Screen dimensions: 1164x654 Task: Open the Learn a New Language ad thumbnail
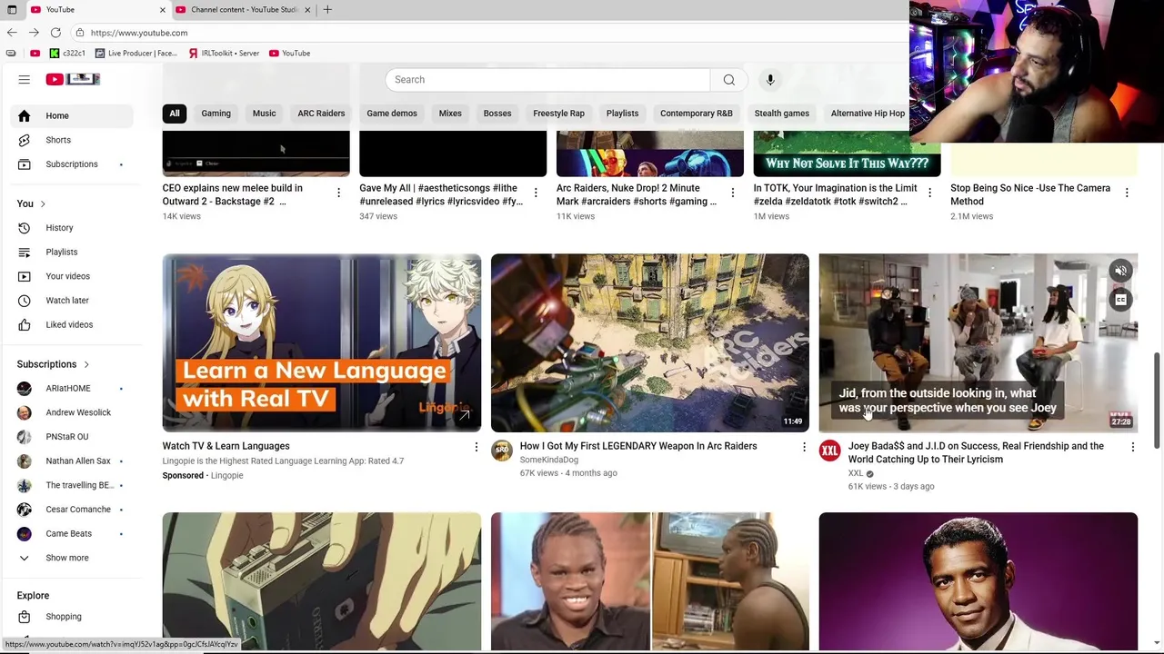coord(322,342)
